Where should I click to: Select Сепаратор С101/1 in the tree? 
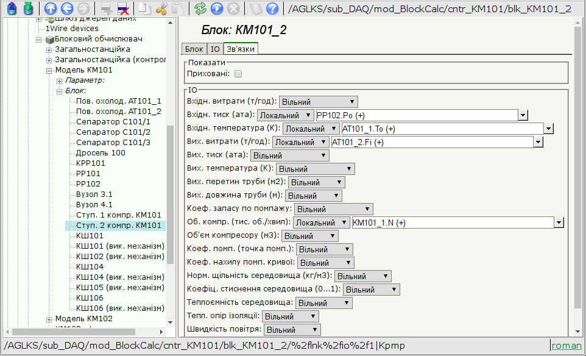coord(113,122)
